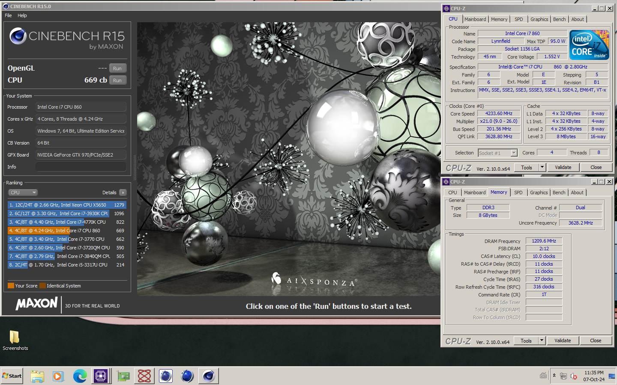Open the Screenshots folder on the desktop
Image resolution: width=617 pixels, height=385 pixels.
click(x=15, y=340)
